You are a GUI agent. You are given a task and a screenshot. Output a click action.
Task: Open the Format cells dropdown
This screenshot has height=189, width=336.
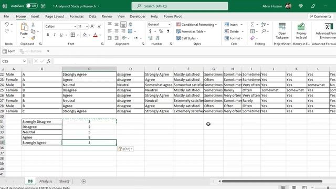pyautogui.click(x=234, y=38)
